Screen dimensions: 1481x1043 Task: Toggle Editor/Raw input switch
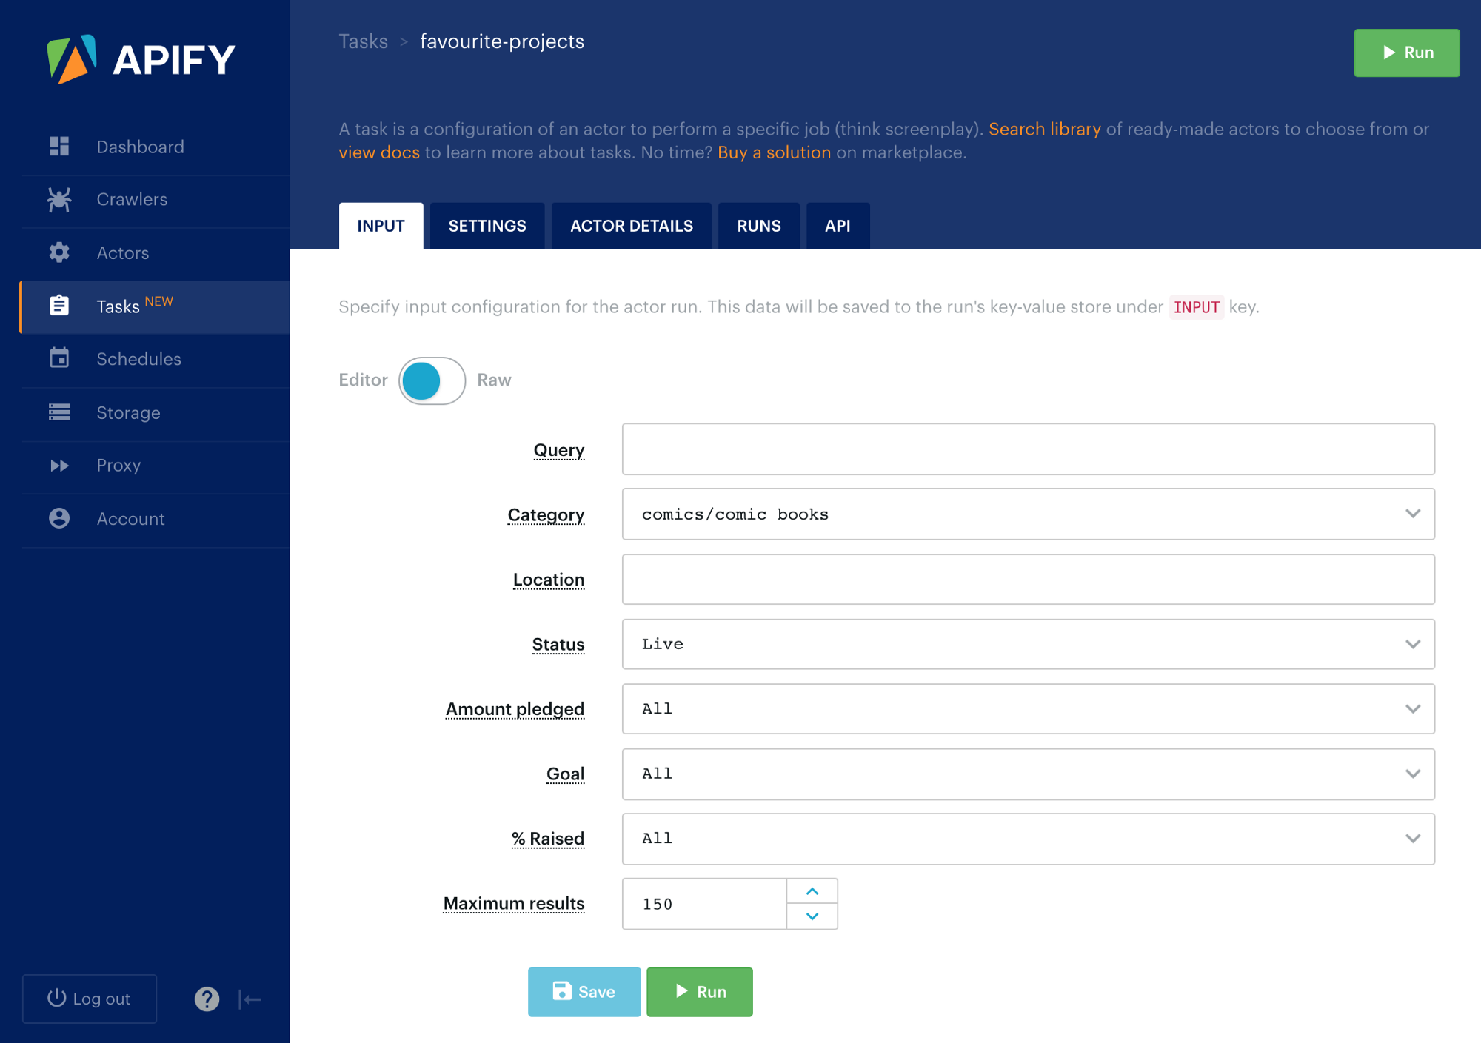click(x=432, y=380)
